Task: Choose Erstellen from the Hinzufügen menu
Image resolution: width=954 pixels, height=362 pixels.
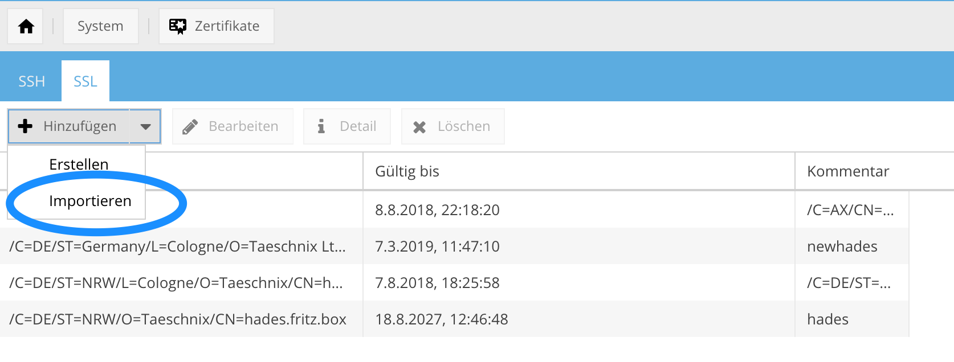Action: pyautogui.click(x=78, y=164)
